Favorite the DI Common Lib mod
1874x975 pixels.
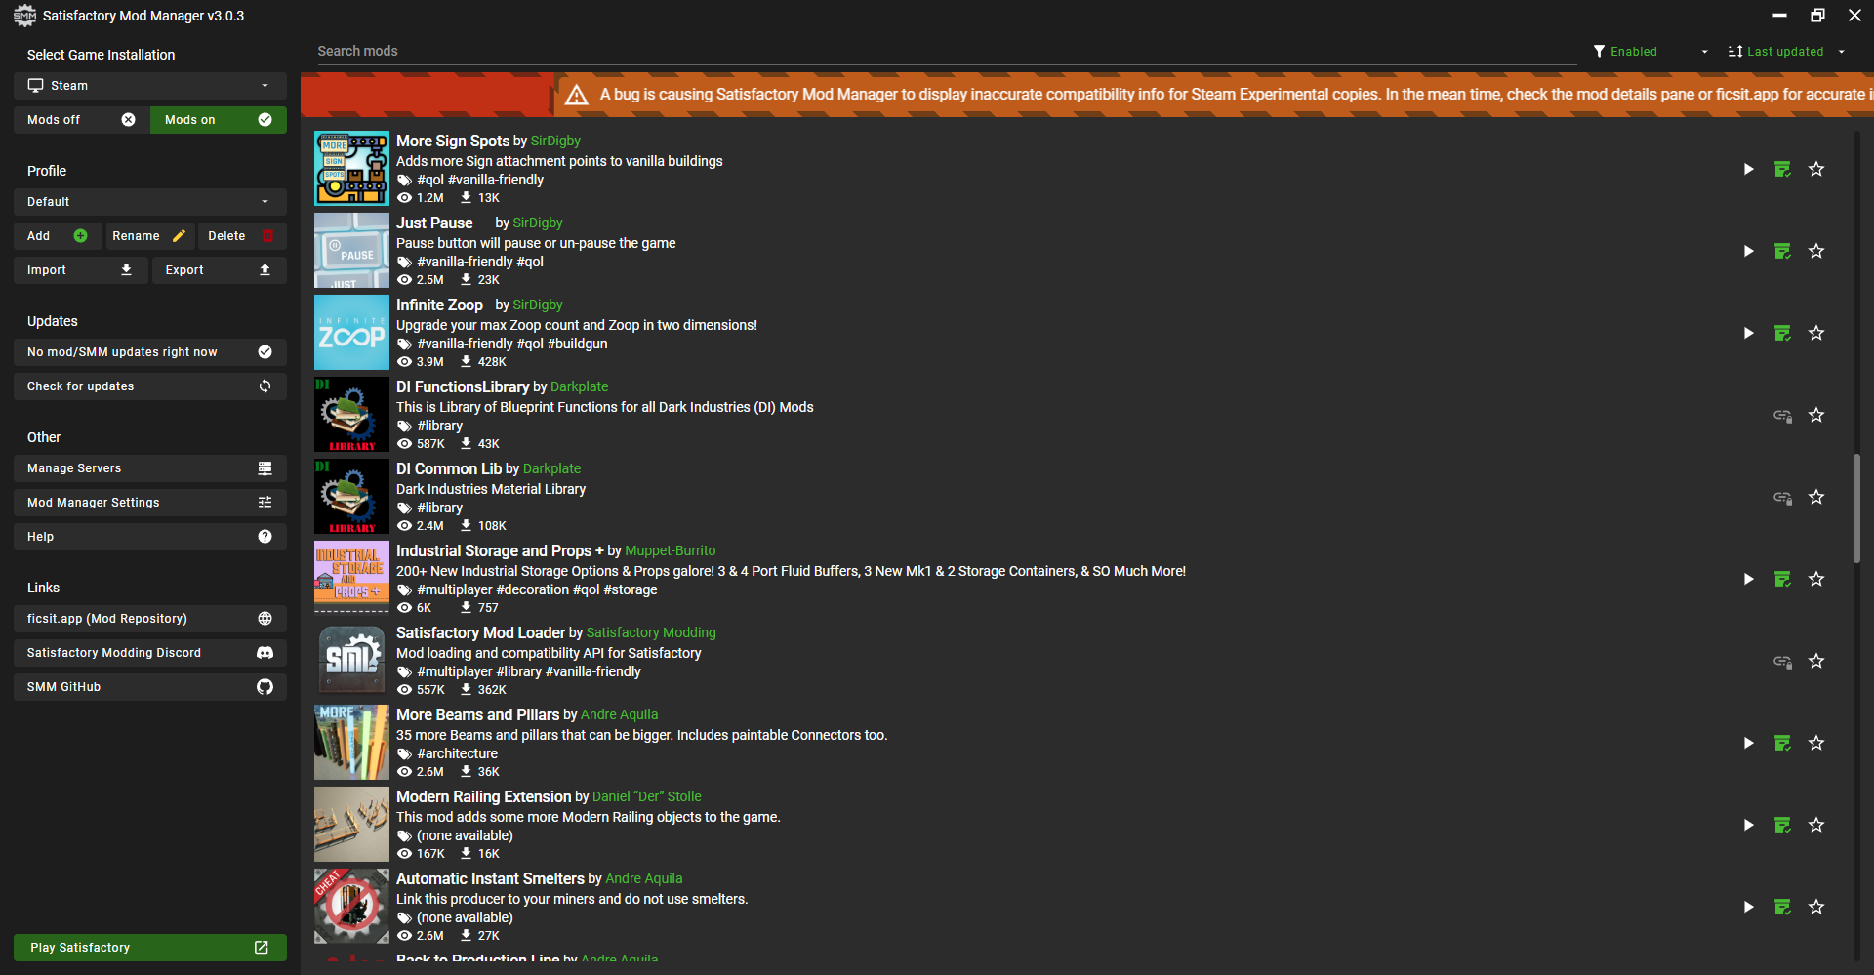click(1816, 497)
